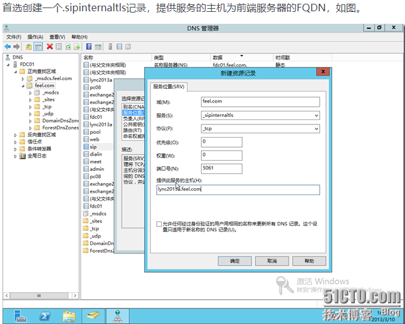Click the red X delete icon

50,47
